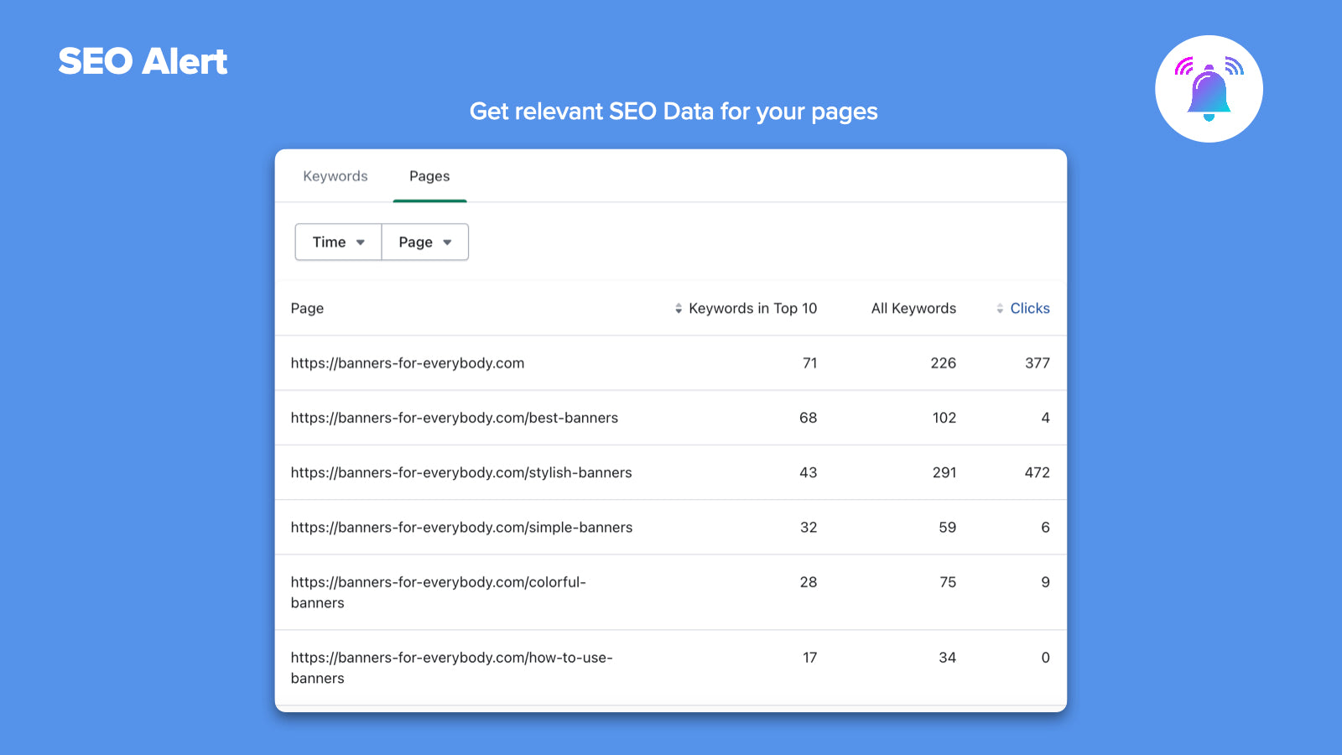
Task: Select the stylish-banners page URL
Action: (x=461, y=472)
